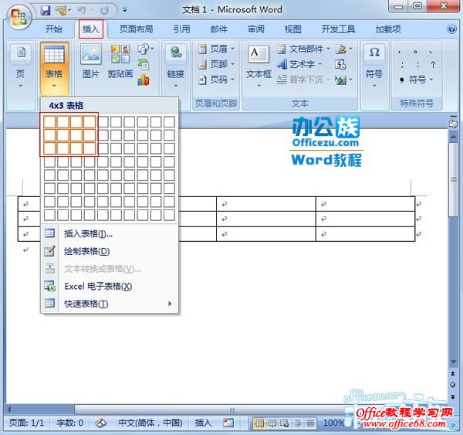Open the 开发工具 developer tab
463x435 pixels.
(338, 29)
